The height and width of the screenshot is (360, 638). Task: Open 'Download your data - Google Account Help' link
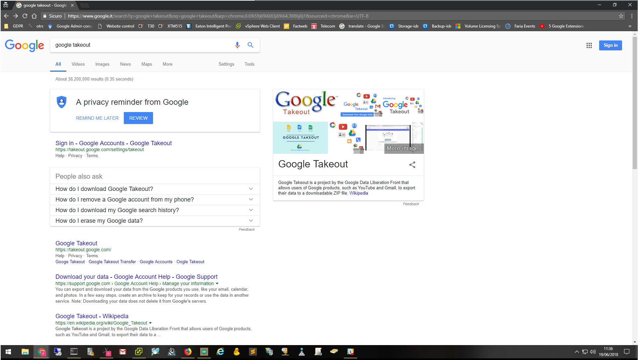coord(136,277)
